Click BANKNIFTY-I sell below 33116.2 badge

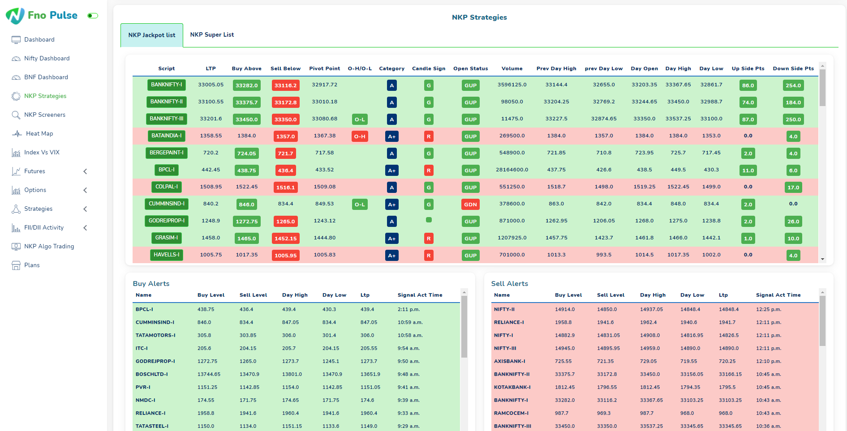click(x=286, y=85)
